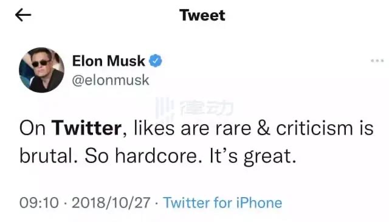Open the @elonmusk handle
Image resolution: width=389 pixels, height=222 pixels.
111,80
